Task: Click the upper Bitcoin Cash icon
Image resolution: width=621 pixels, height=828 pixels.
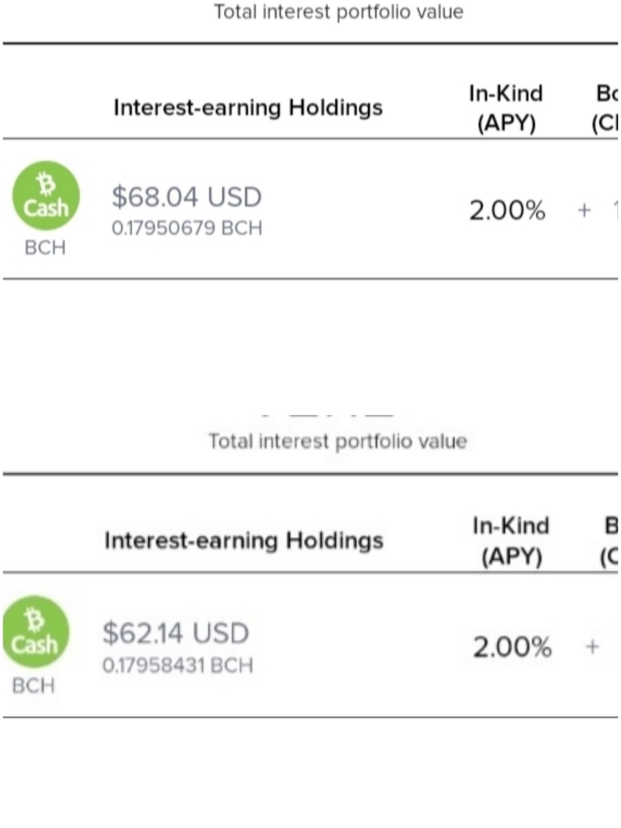Action: coord(46,196)
